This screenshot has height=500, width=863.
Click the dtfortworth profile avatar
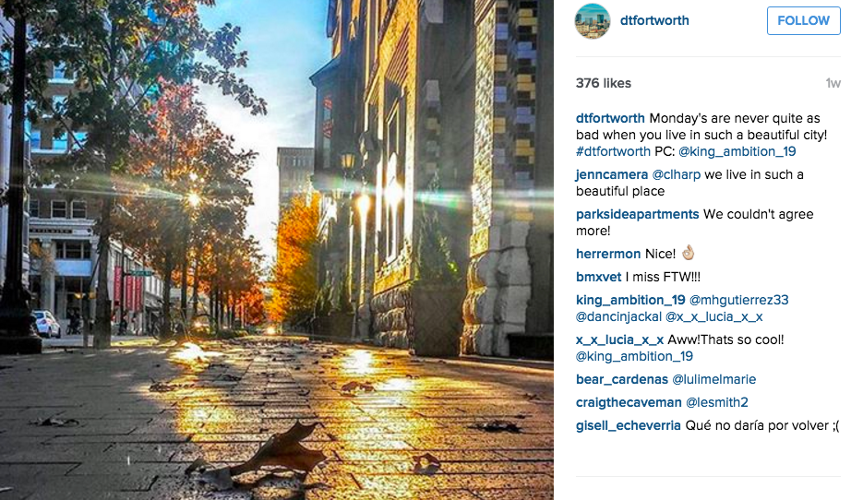point(593,21)
